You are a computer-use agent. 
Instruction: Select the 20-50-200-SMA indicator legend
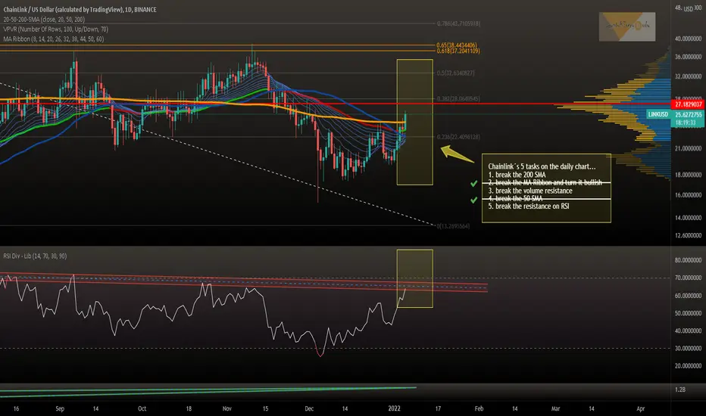pos(44,20)
